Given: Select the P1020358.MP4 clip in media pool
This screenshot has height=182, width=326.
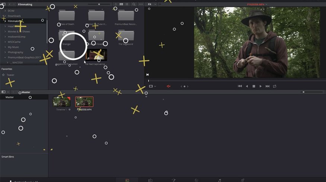Looking at the screenshot, I should (84, 102).
